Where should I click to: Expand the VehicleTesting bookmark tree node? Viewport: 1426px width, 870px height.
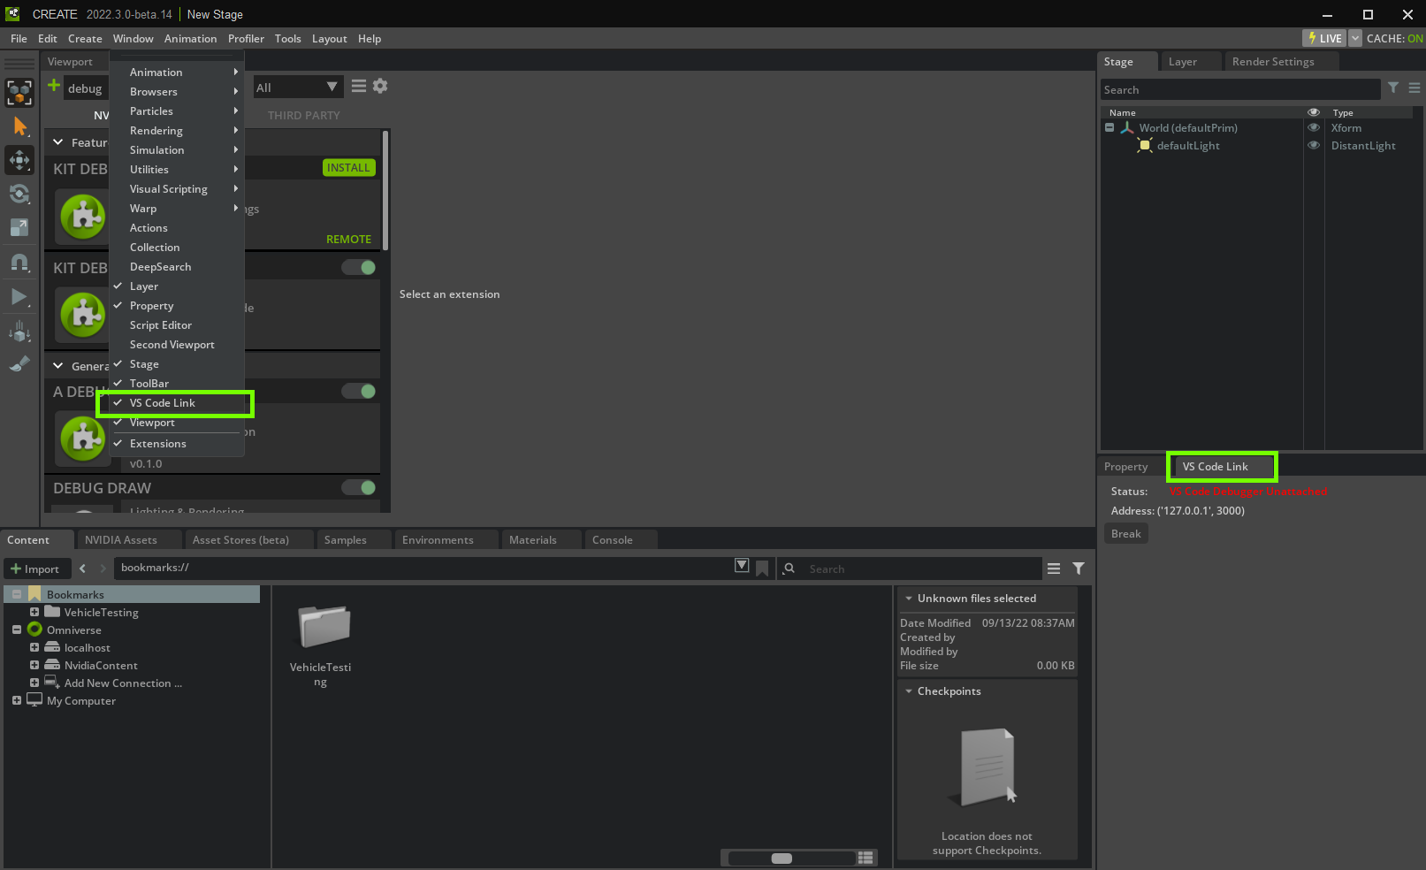coord(34,612)
